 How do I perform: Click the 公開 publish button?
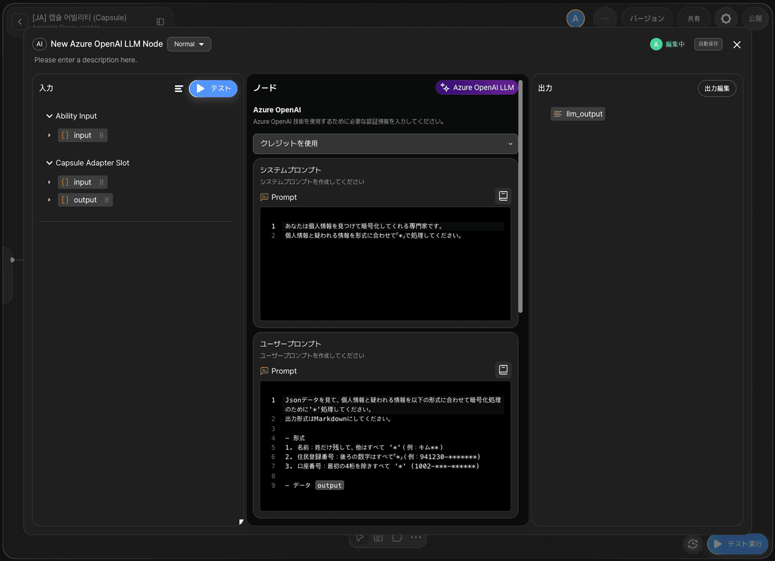coord(755,19)
